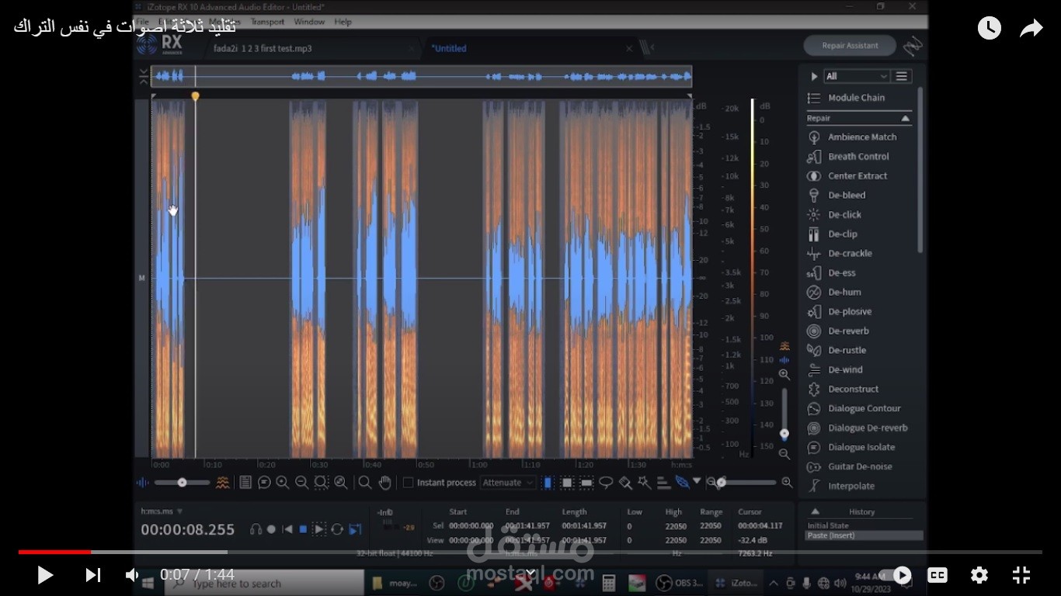Open the Window menu
Viewport: 1061px width, 596px height.
[x=309, y=22]
